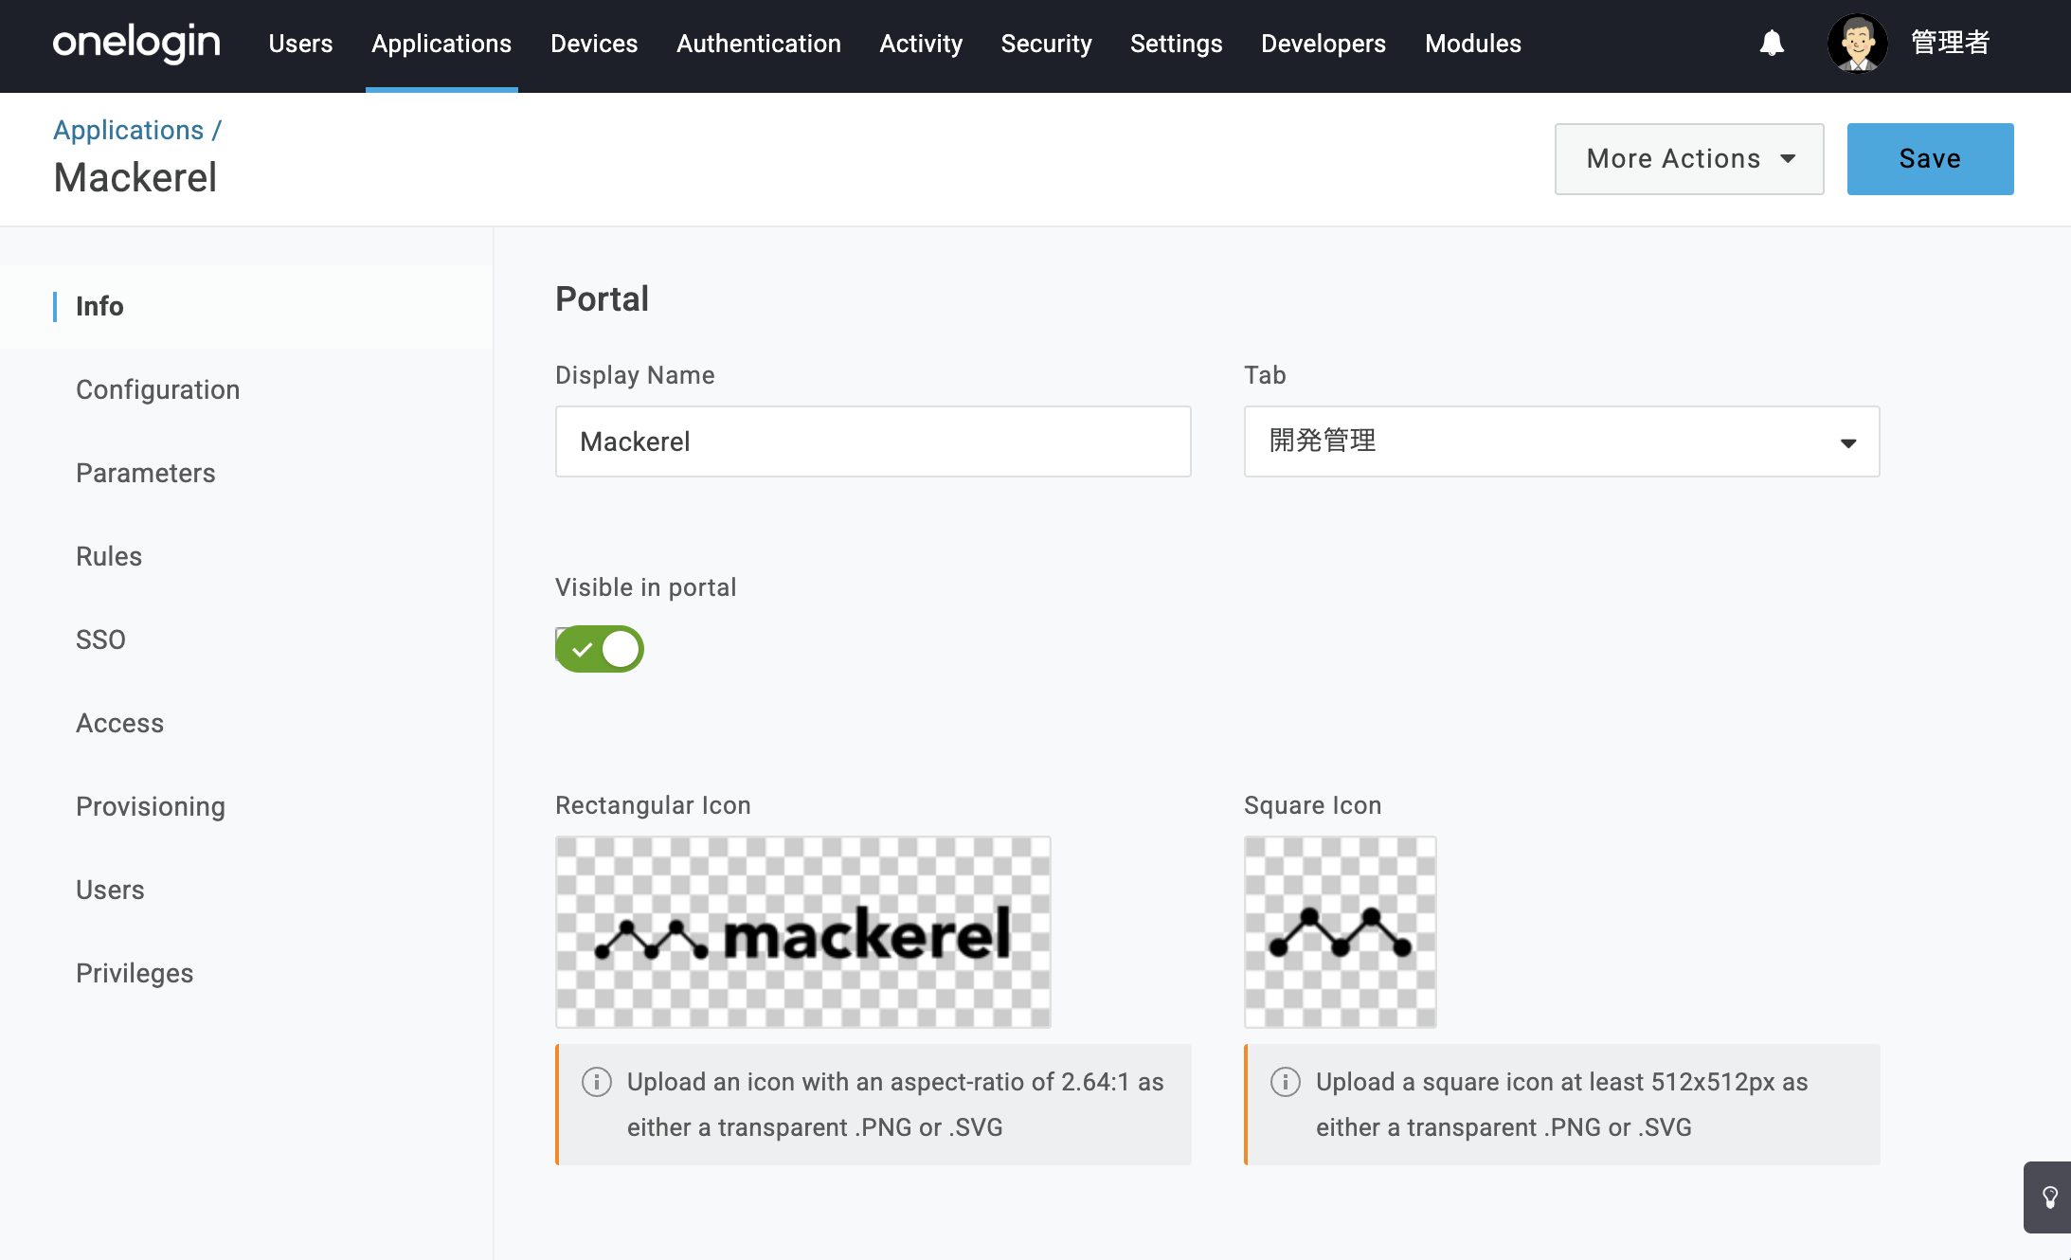The height and width of the screenshot is (1260, 2071).
Task: Click rectangular icon info symbol
Action: (x=596, y=1082)
